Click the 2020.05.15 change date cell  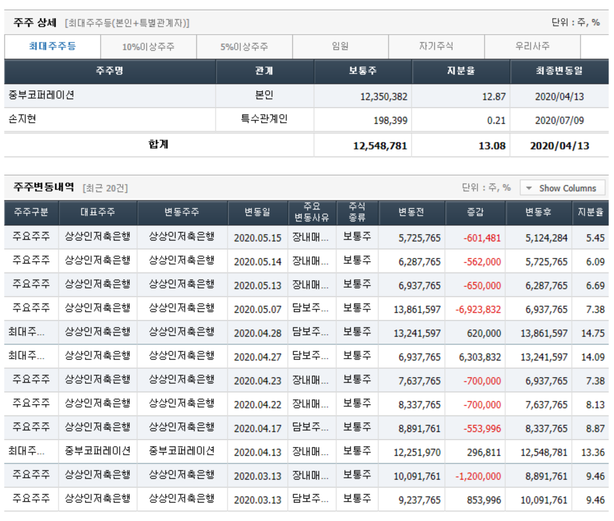[x=258, y=238]
